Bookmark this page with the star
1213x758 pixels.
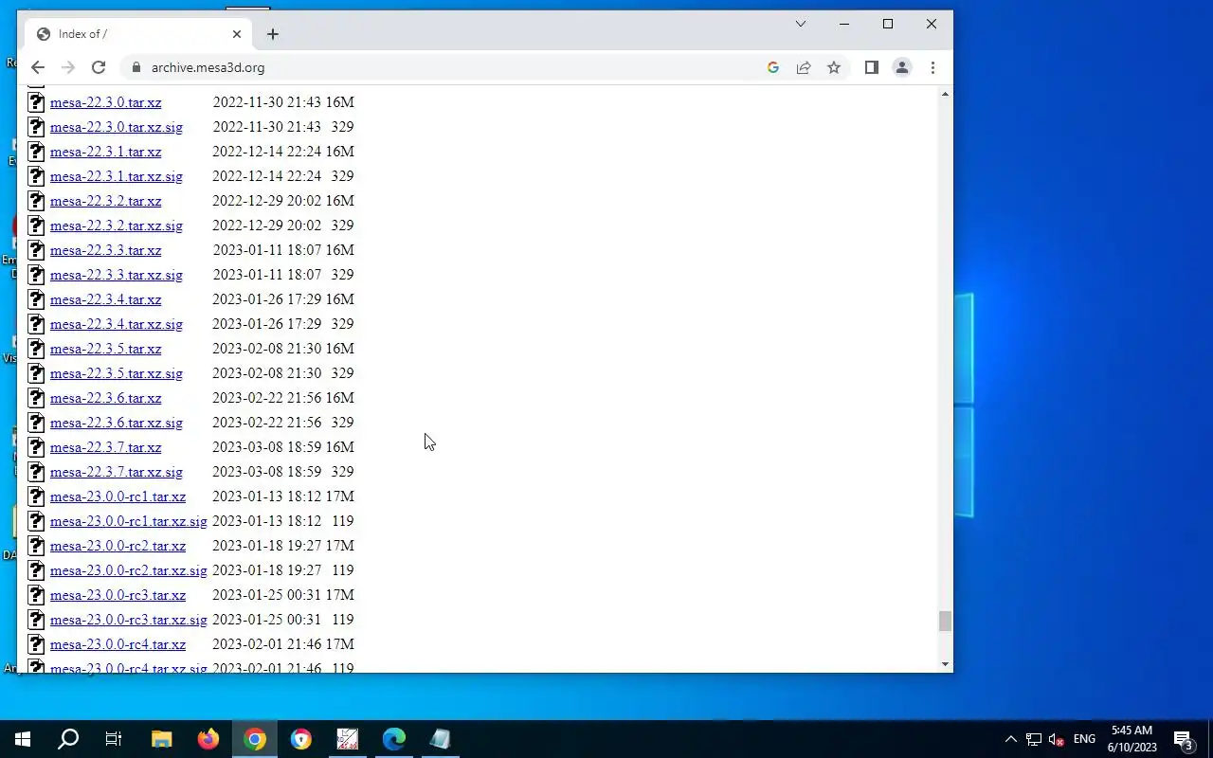(834, 67)
